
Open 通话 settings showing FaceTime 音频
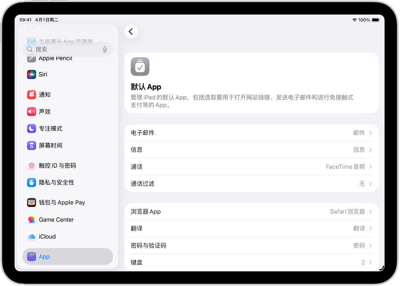point(251,166)
